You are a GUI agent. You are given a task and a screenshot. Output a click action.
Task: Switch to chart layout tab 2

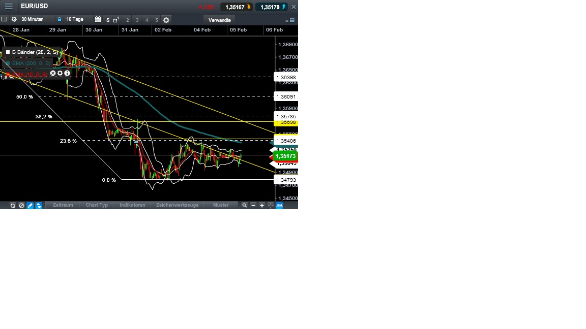click(x=127, y=19)
